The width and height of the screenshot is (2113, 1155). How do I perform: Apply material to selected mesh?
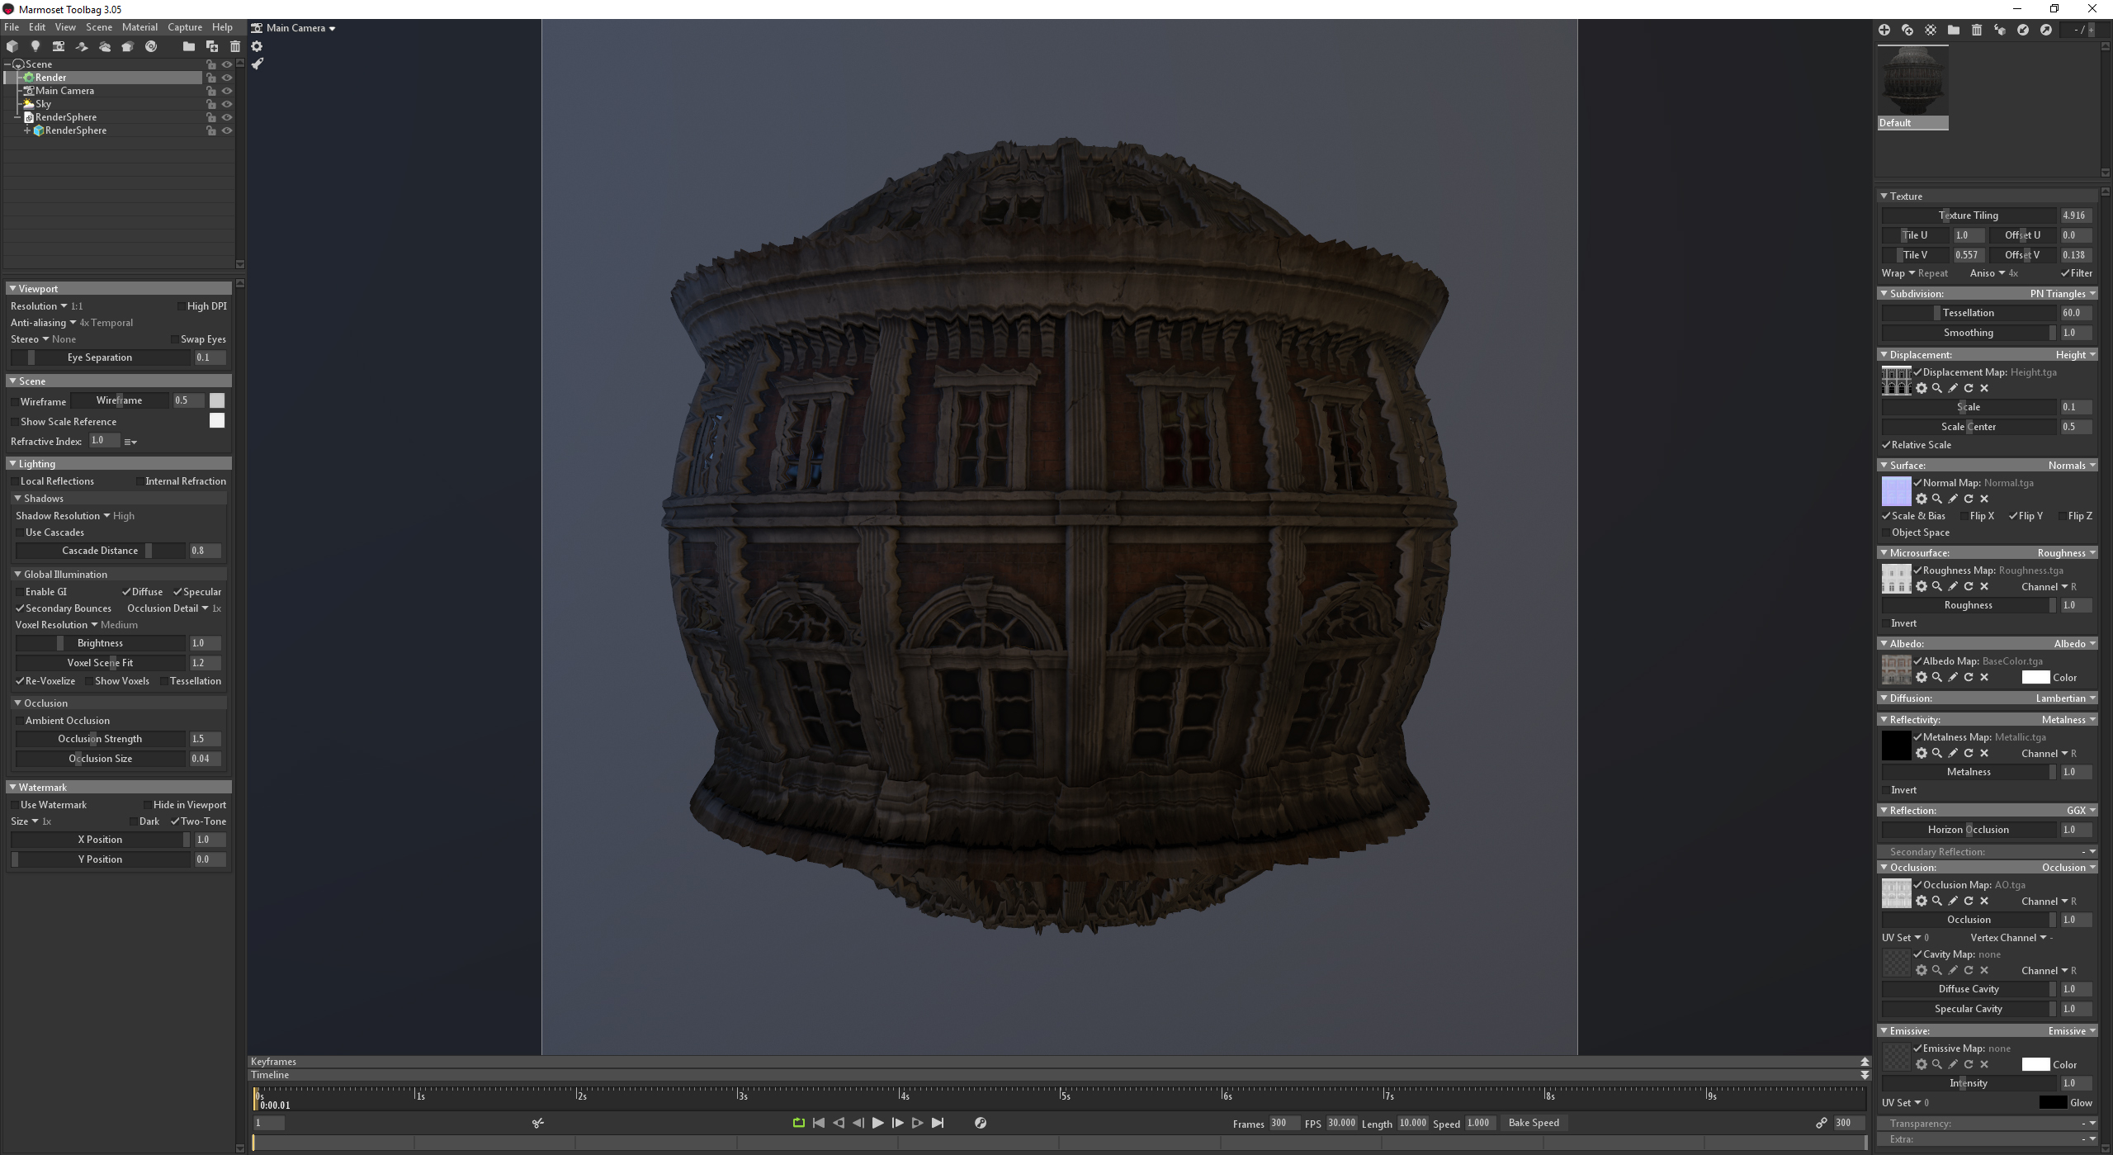2000,30
